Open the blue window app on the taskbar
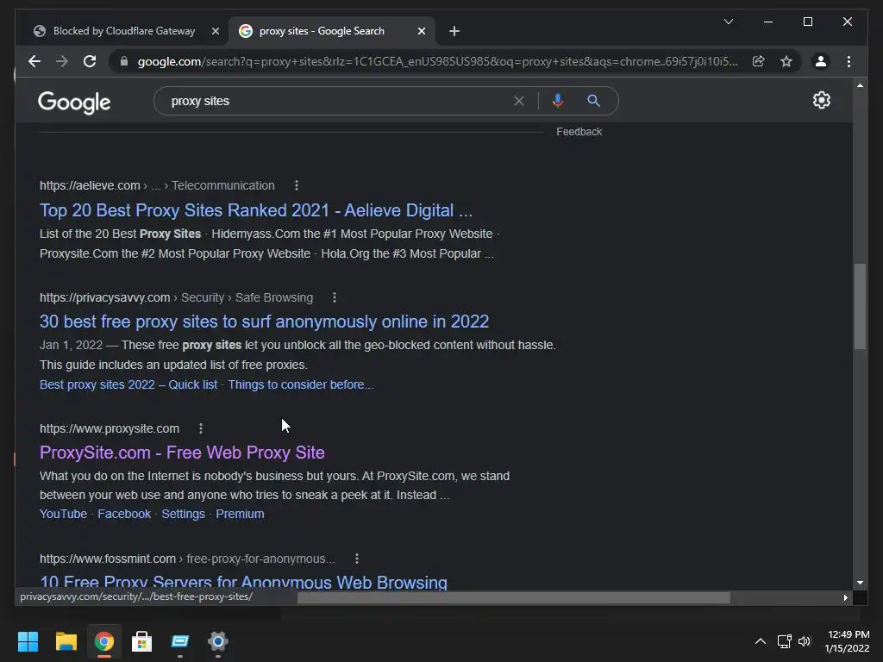This screenshot has width=883, height=662. coord(179,641)
